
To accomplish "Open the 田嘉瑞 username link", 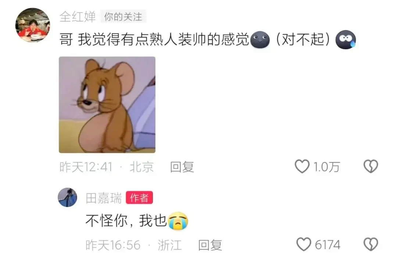I will click(x=104, y=198).
